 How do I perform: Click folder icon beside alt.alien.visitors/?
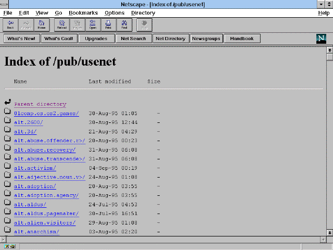click(x=7, y=220)
